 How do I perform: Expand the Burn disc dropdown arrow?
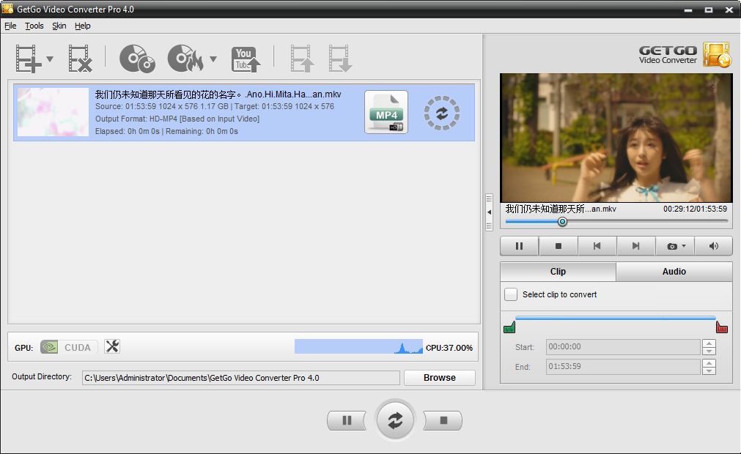click(213, 59)
